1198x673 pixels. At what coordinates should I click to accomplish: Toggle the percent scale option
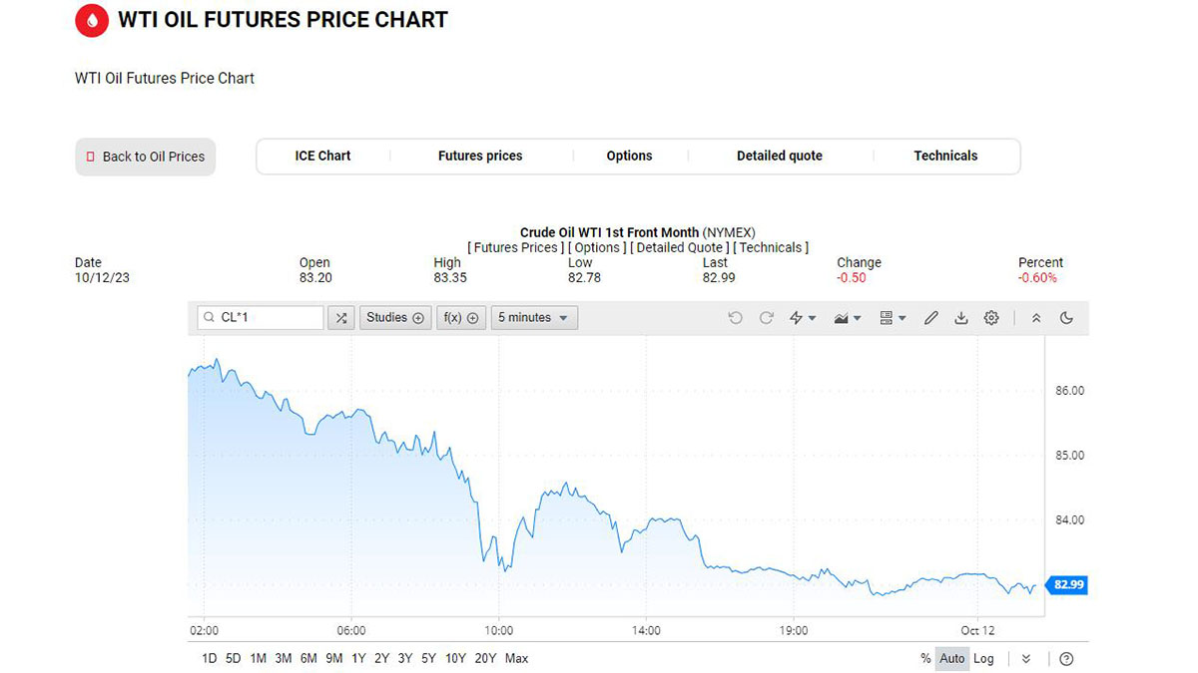pyautogui.click(x=925, y=659)
